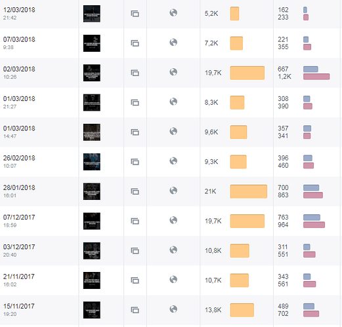Click the 763 blue engagement bar
Viewport: 342px width, 327px height.
tap(312, 218)
